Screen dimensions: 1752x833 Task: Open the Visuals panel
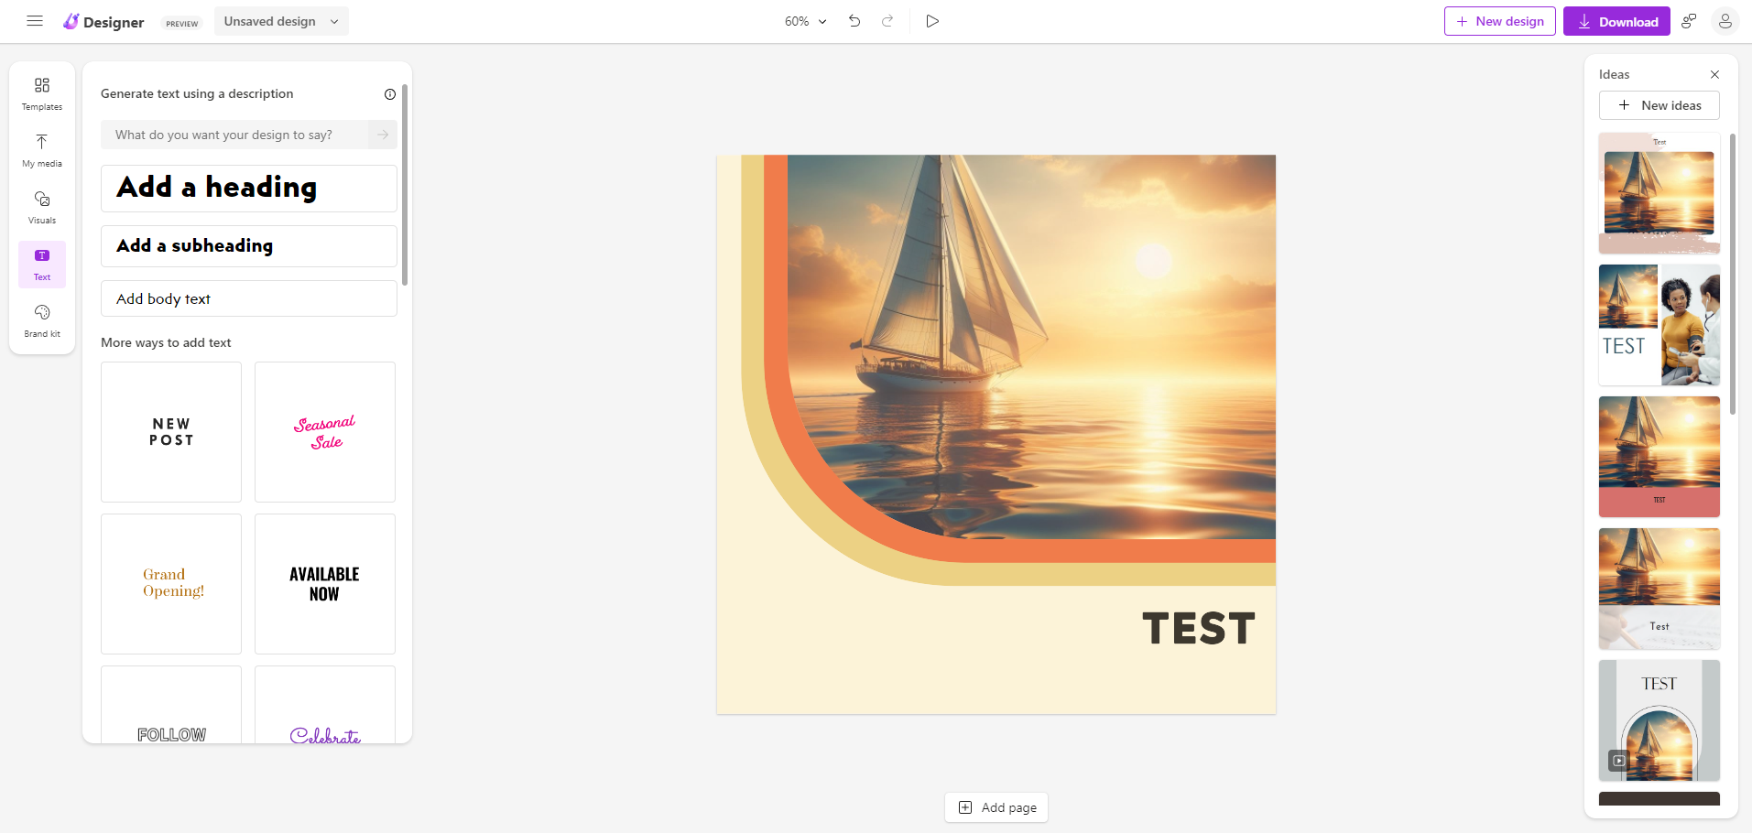[41, 206]
